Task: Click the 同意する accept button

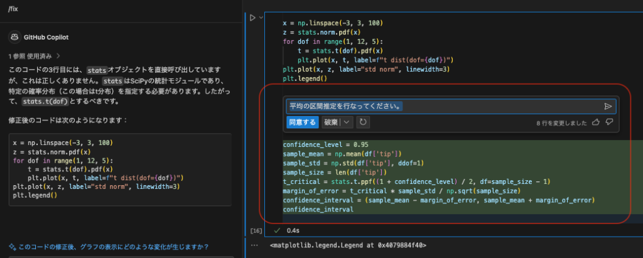Action: tap(302, 122)
